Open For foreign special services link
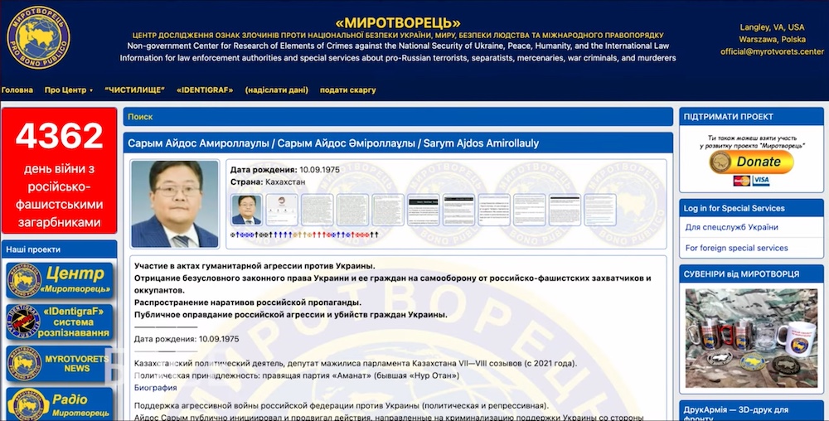The width and height of the screenshot is (829, 421). pyautogui.click(x=736, y=248)
